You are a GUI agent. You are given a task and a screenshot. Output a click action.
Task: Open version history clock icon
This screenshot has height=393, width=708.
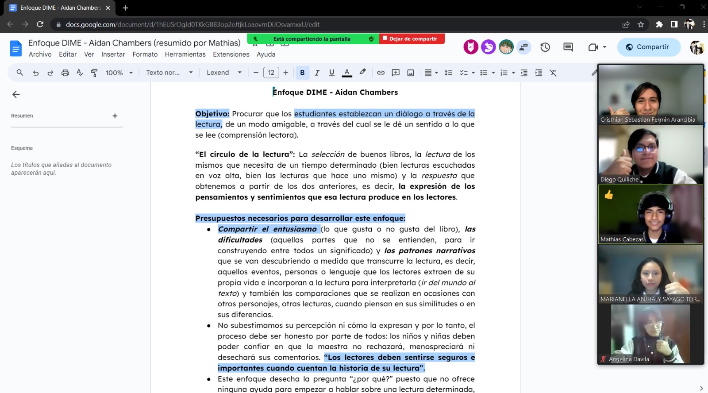pyautogui.click(x=545, y=47)
